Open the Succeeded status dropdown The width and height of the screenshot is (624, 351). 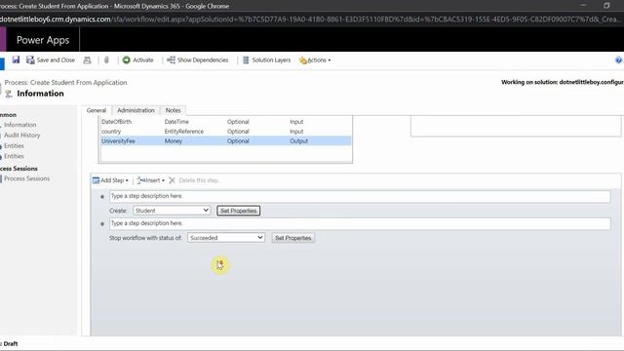(226, 238)
